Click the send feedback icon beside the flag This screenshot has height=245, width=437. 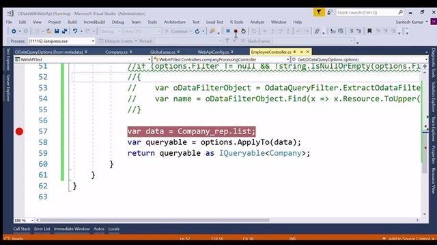pos(330,12)
